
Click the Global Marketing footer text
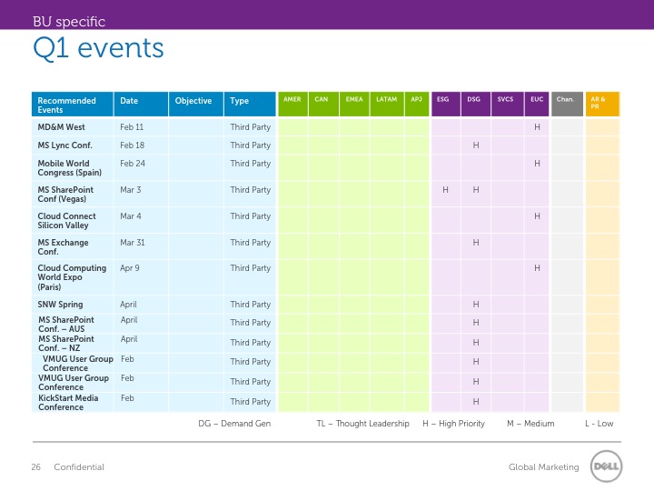tap(543, 466)
